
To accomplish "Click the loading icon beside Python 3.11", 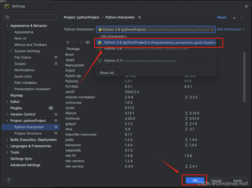I will pos(100,61).
